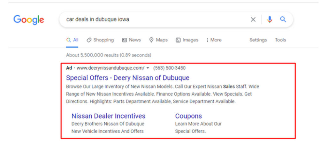
Task: Expand the More search categories menu
Action: point(214,40)
